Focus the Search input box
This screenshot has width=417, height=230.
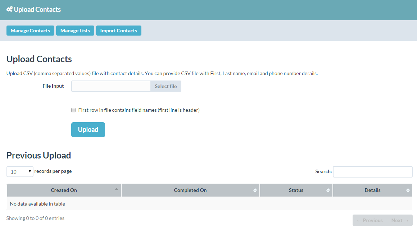point(373,171)
